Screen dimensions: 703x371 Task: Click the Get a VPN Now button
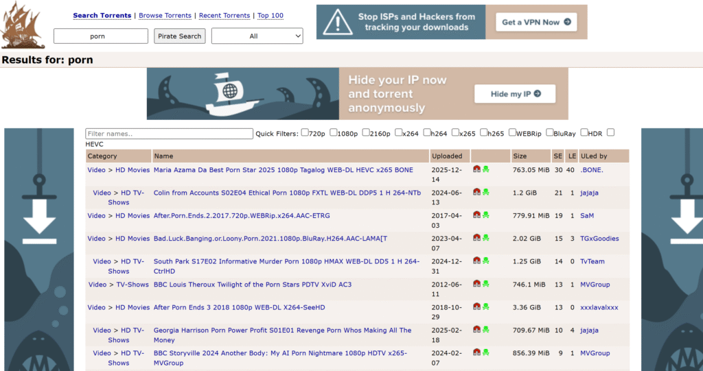coord(535,22)
